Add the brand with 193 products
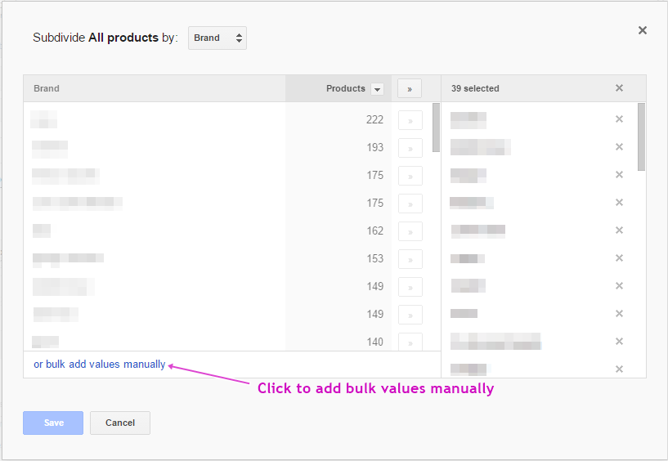Viewport: 668px width, 461px height. (410, 148)
